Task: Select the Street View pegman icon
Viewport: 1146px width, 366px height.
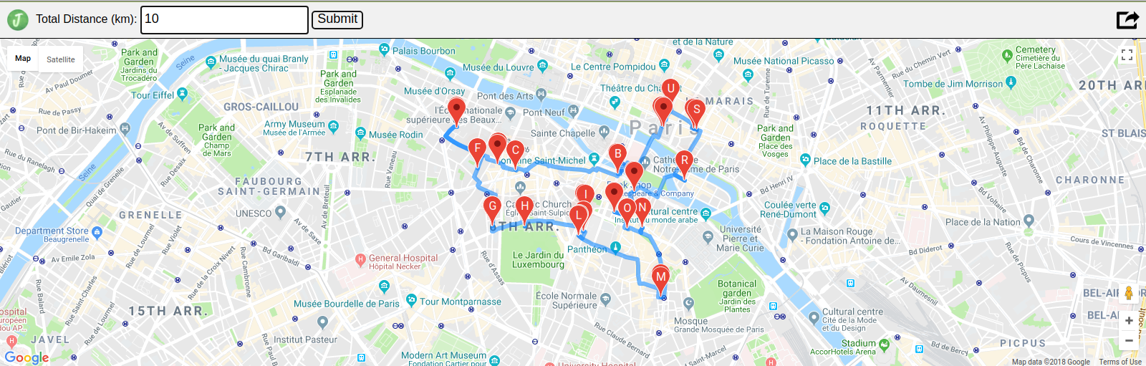Action: click(1129, 293)
